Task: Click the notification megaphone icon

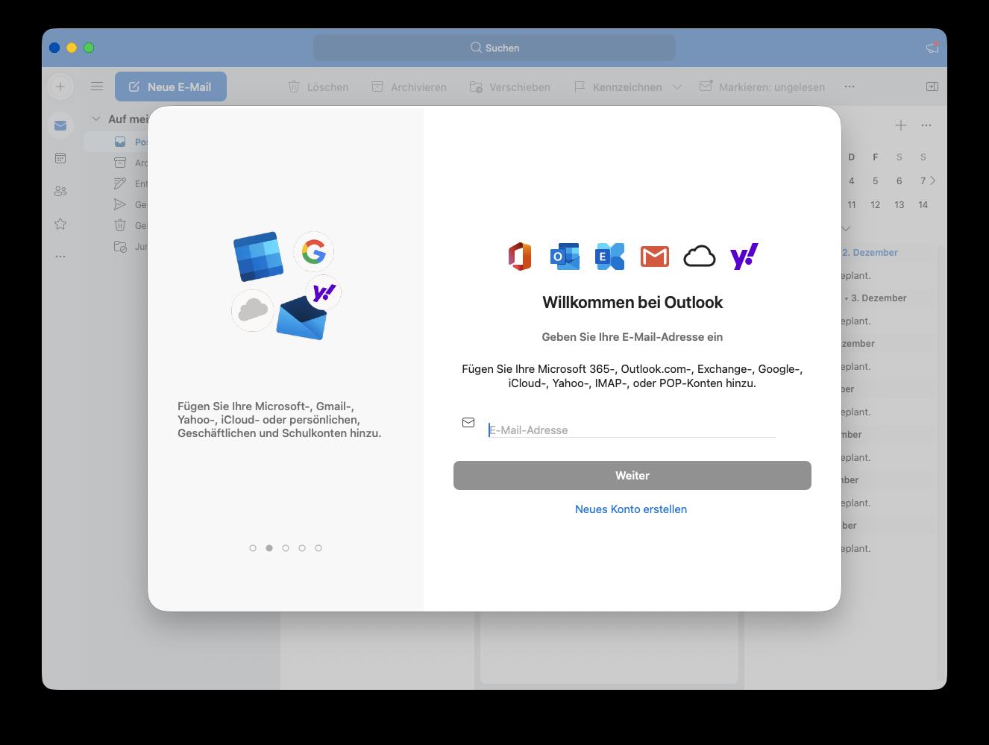Action: click(x=932, y=48)
